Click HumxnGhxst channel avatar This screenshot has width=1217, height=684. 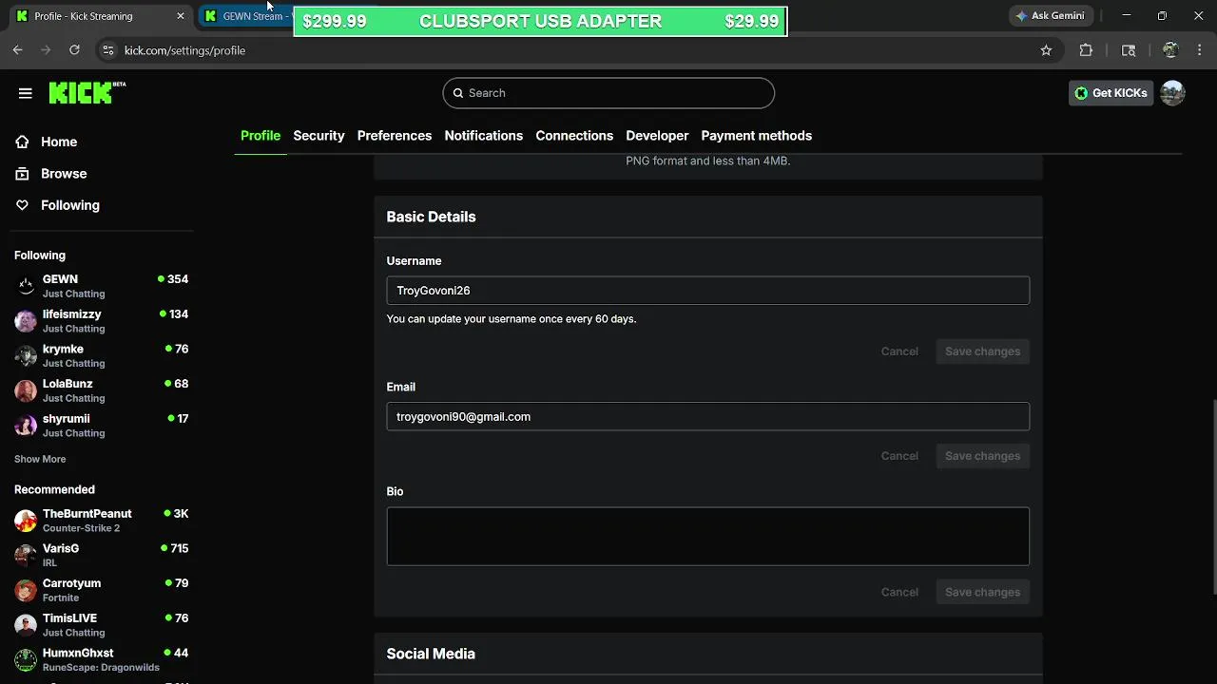click(26, 659)
